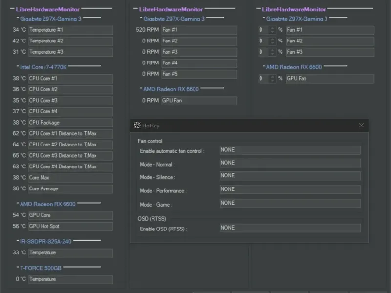Decrease GPU Fan percent with down arrow
This screenshot has width=391, height=293.
[x=272, y=80]
